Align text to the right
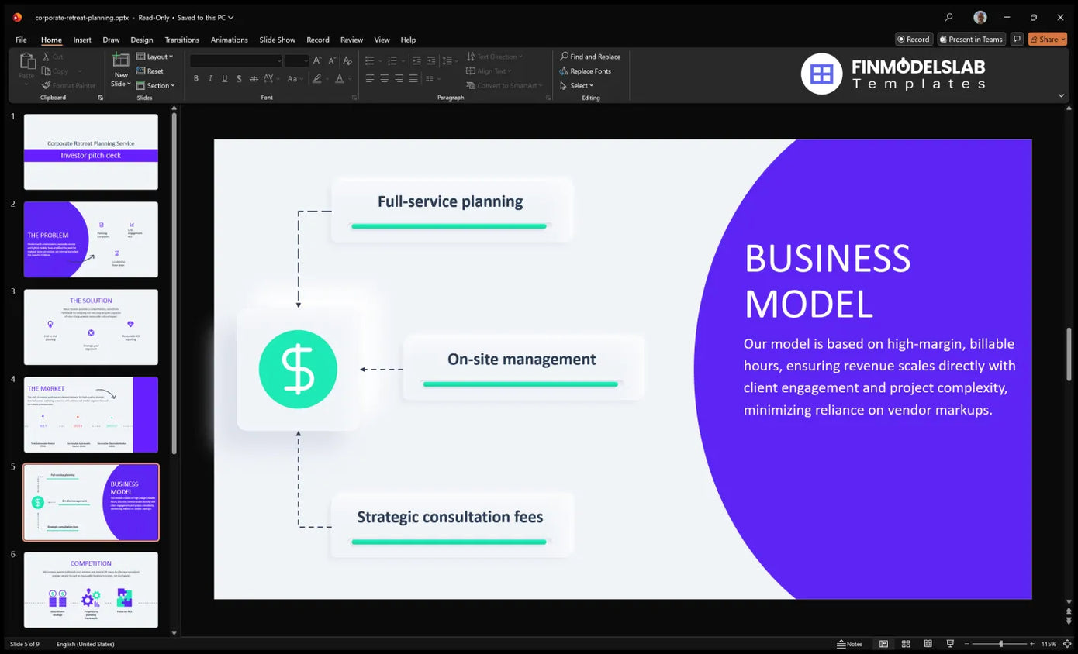1078x654 pixels. pos(399,78)
